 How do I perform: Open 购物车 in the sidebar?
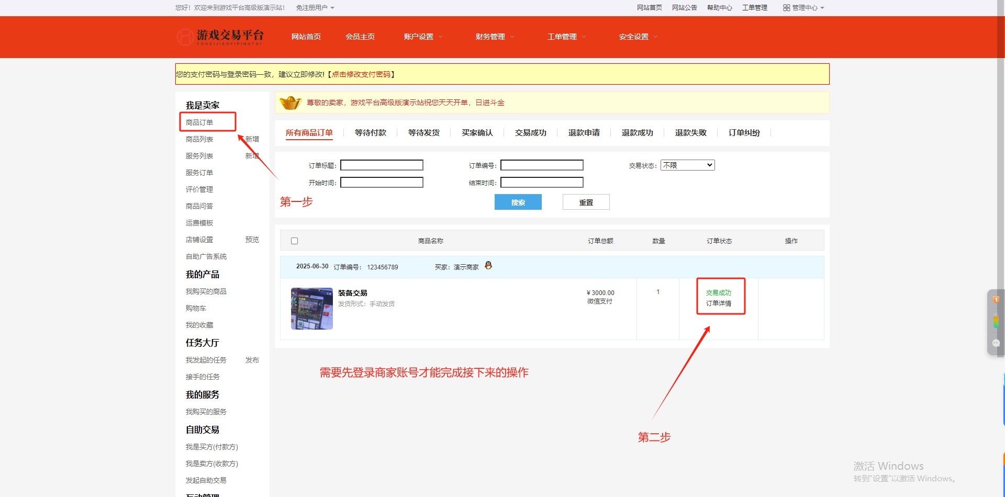pos(196,308)
